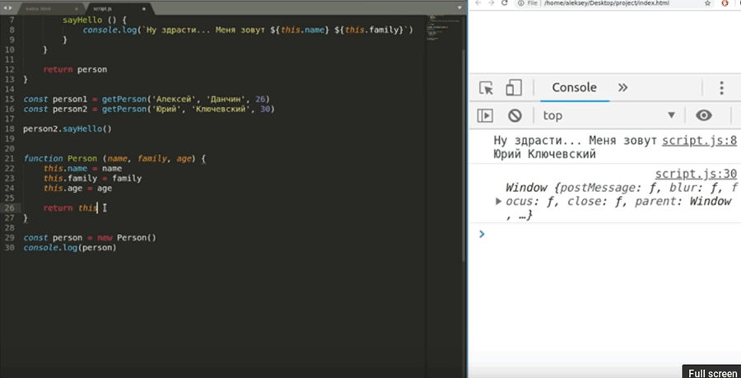Viewport: 741px width, 378px height.
Task: Place cursor on 'function Person' declaration
Action: [61, 159]
